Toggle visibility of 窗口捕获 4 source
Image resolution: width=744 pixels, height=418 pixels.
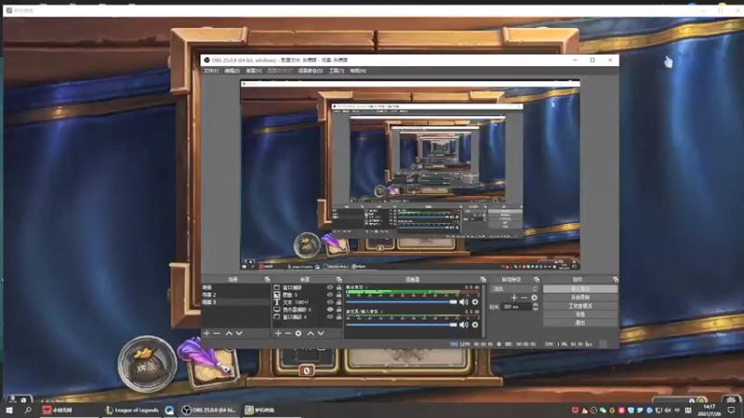click(x=330, y=317)
